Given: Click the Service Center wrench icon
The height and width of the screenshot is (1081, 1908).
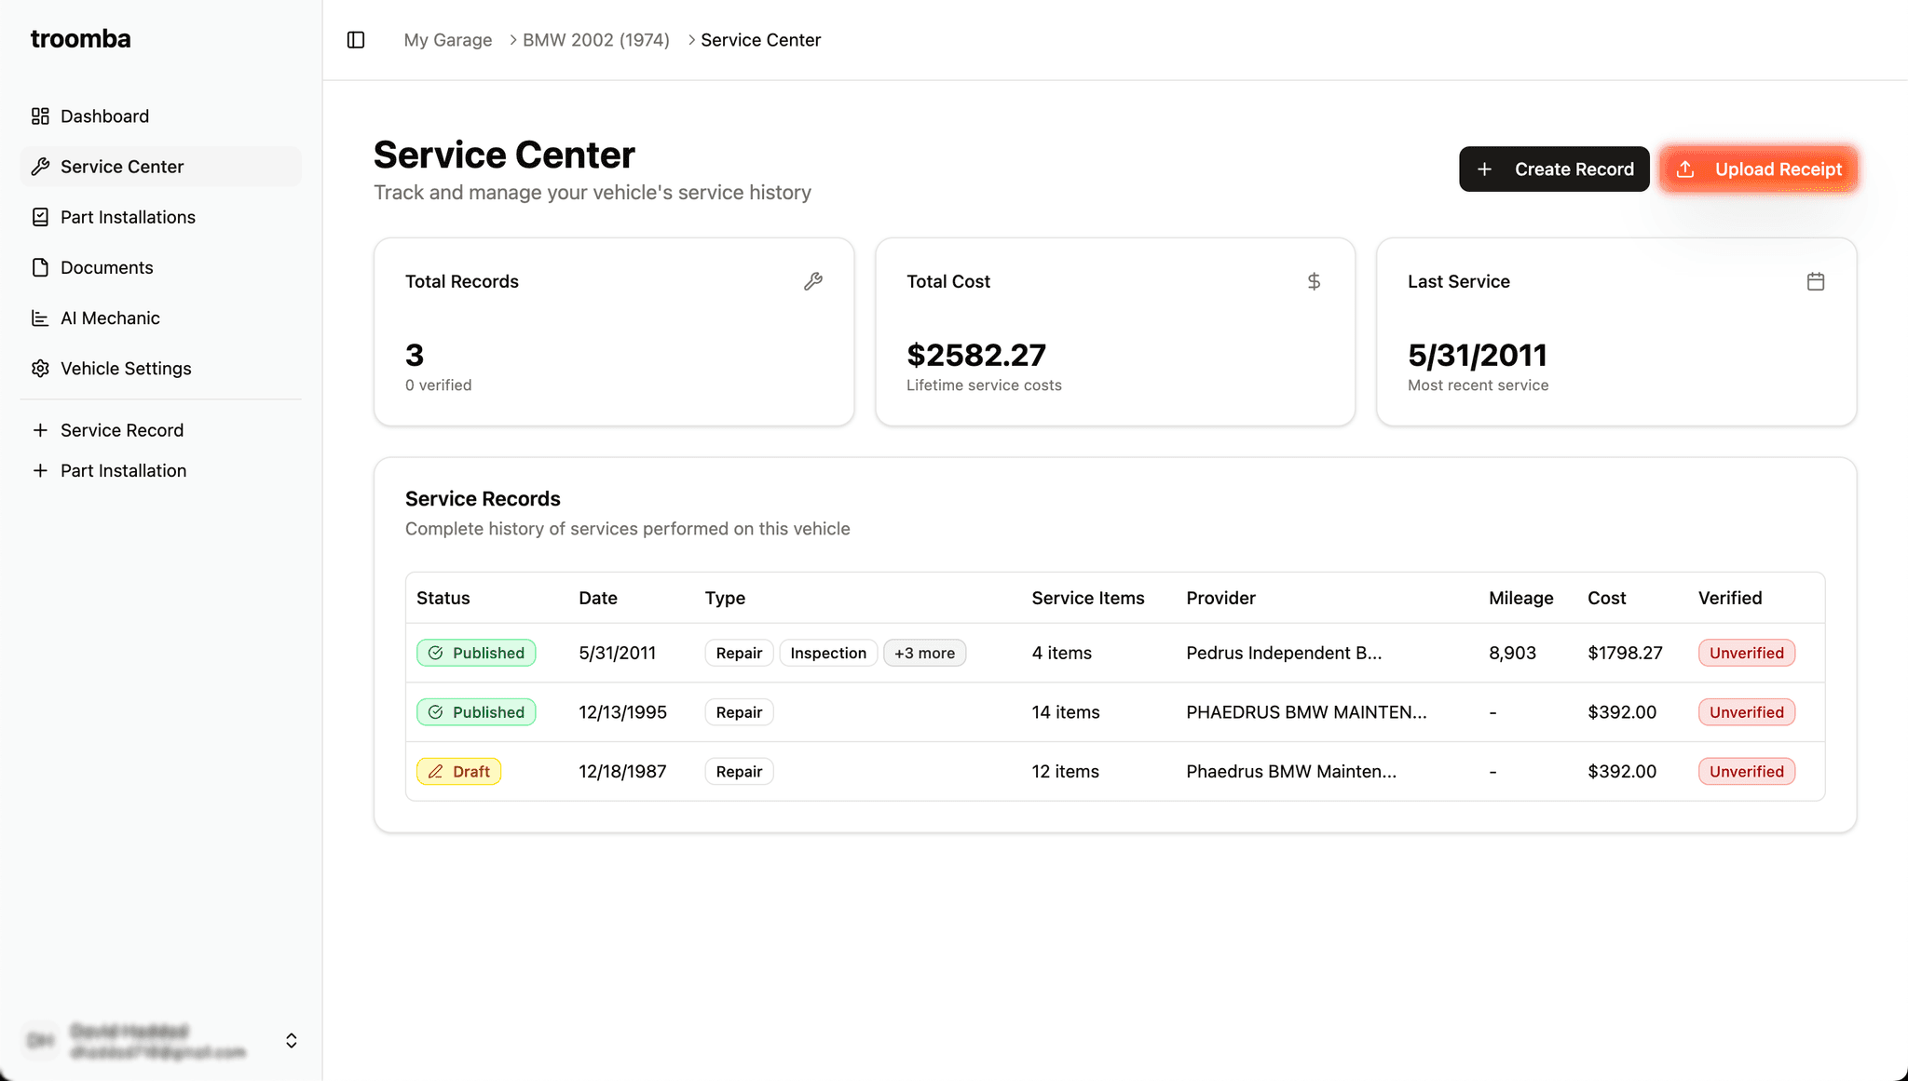Looking at the screenshot, I should [40, 167].
